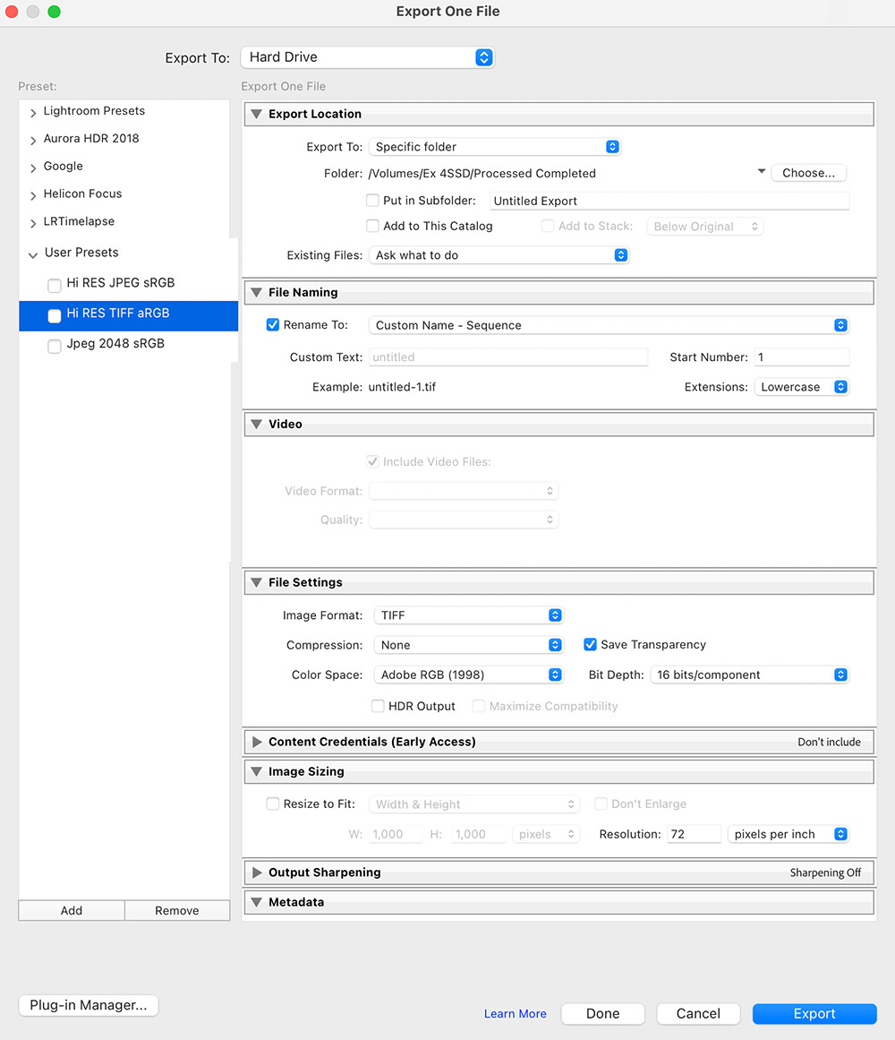Viewport: 895px width, 1040px height.
Task: Enable HDR Output
Action: click(378, 706)
